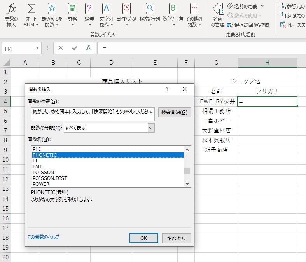Image resolution: width=306 pixels, height=262 pixels.
Task: Open the help link for this function
Action: 44,237
